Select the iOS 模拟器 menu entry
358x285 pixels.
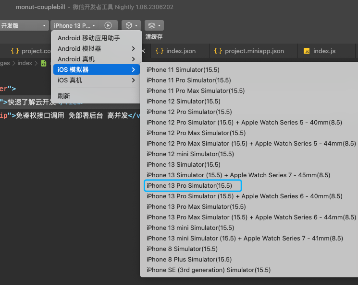[x=96, y=69]
